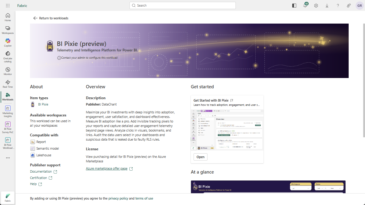The image size is (365, 205).
Task: Show more sidebar items via ellipsis
Action: (8, 158)
